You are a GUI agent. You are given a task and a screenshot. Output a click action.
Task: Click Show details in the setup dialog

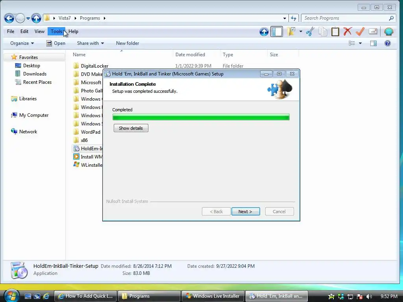(131, 128)
